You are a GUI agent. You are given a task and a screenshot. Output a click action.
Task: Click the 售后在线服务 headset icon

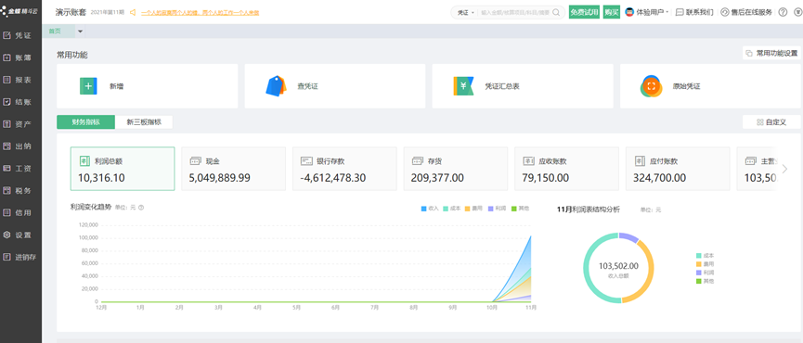725,12
